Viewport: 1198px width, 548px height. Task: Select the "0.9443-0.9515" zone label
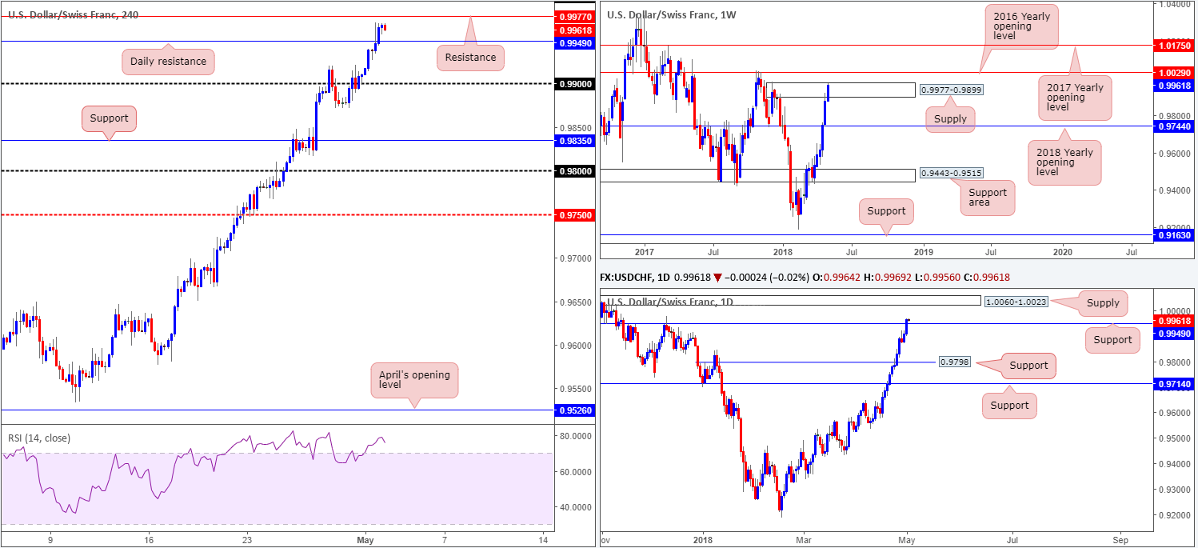tap(950, 173)
